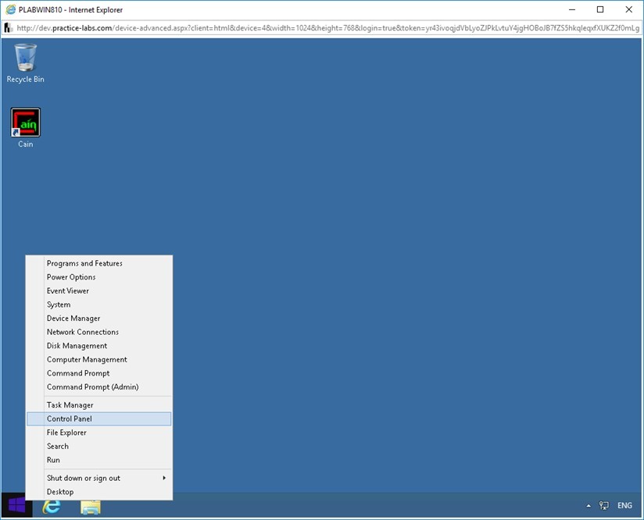Open the Recycle Bin
Image resolution: width=644 pixels, height=520 pixels.
click(x=24, y=56)
